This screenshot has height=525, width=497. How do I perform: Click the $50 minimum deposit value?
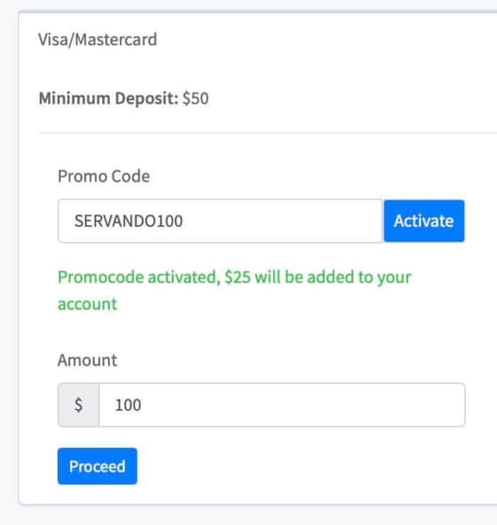pos(195,99)
